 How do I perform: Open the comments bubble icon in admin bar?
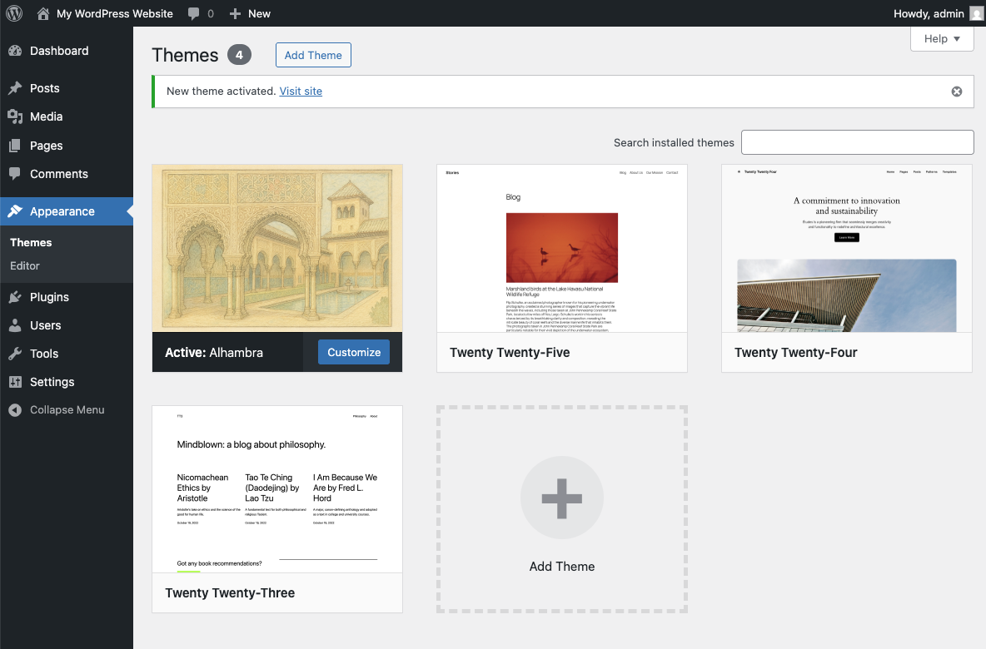194,14
